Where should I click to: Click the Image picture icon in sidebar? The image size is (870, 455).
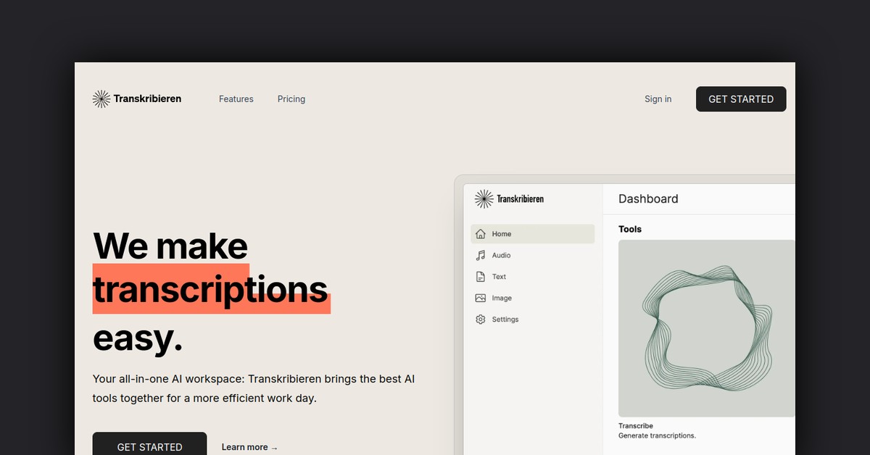coord(480,298)
